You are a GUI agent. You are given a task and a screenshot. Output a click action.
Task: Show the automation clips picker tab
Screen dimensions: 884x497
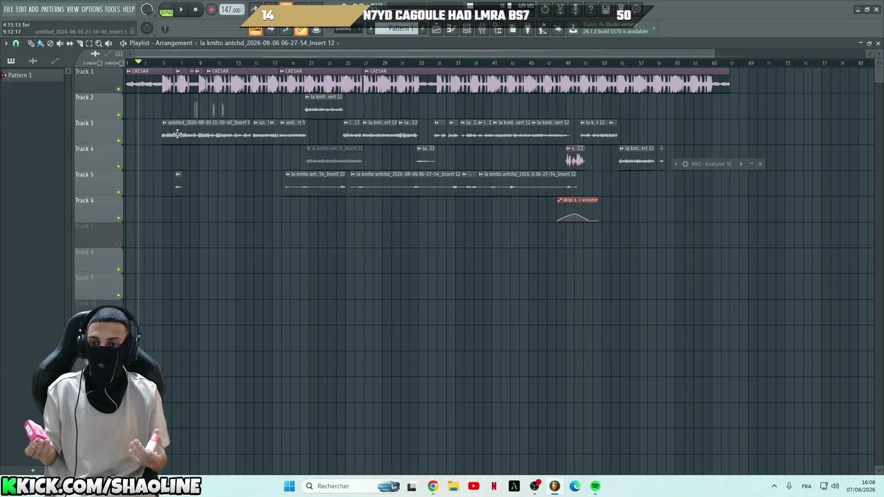pos(55,61)
